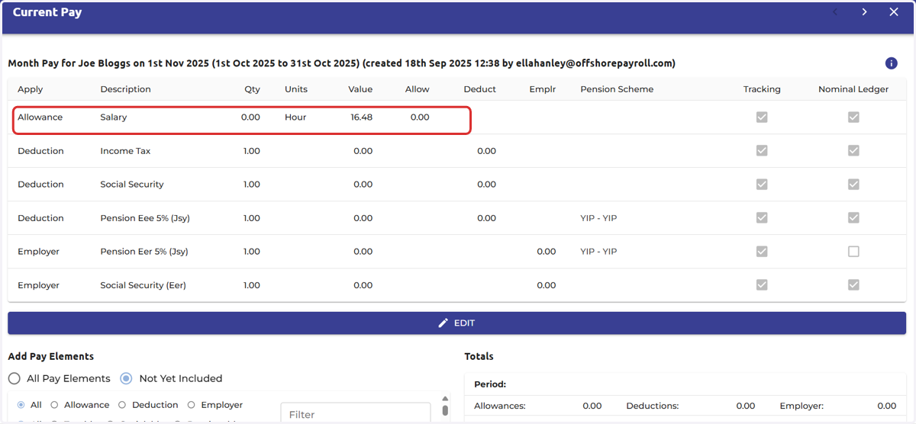Click the info icon beside the pay header
The width and height of the screenshot is (916, 424).
[891, 63]
